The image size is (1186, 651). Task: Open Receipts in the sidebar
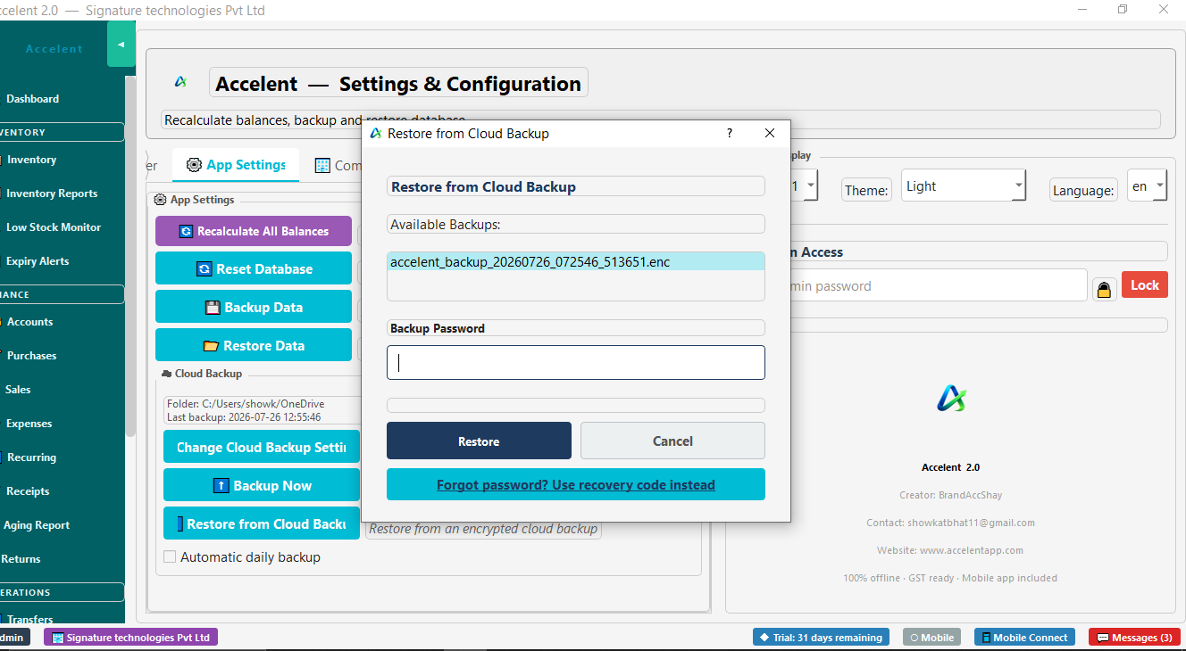(28, 491)
